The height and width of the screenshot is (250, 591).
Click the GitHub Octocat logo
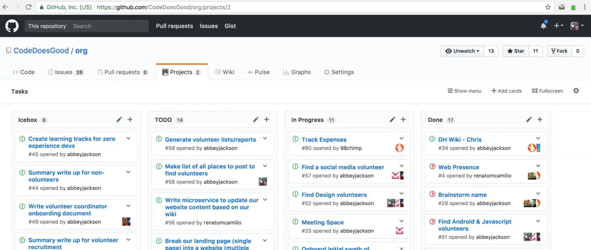pyautogui.click(x=12, y=26)
